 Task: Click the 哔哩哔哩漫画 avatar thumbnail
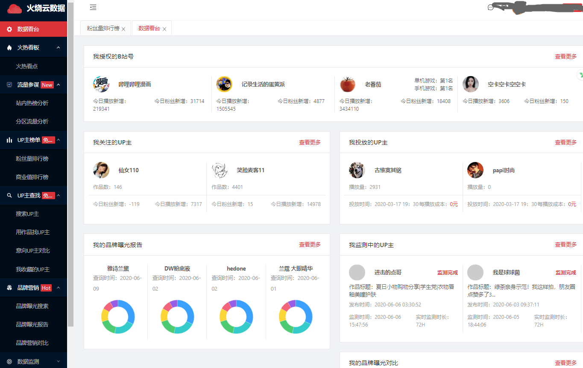(101, 84)
